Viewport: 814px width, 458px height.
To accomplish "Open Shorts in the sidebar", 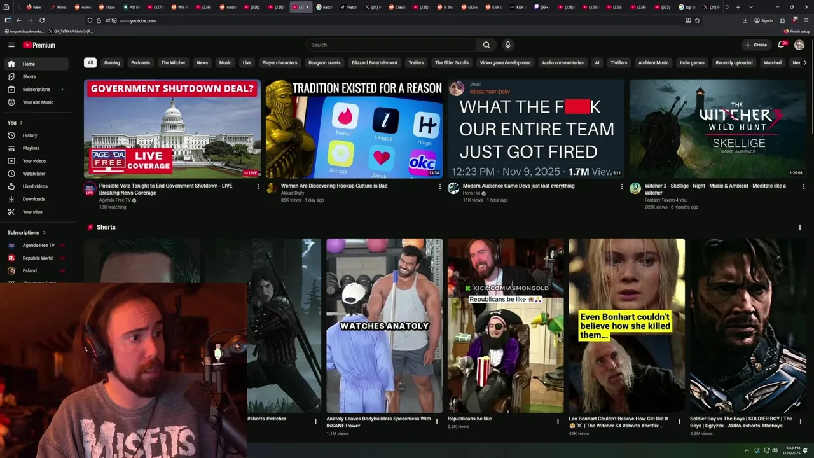I will coord(36,76).
